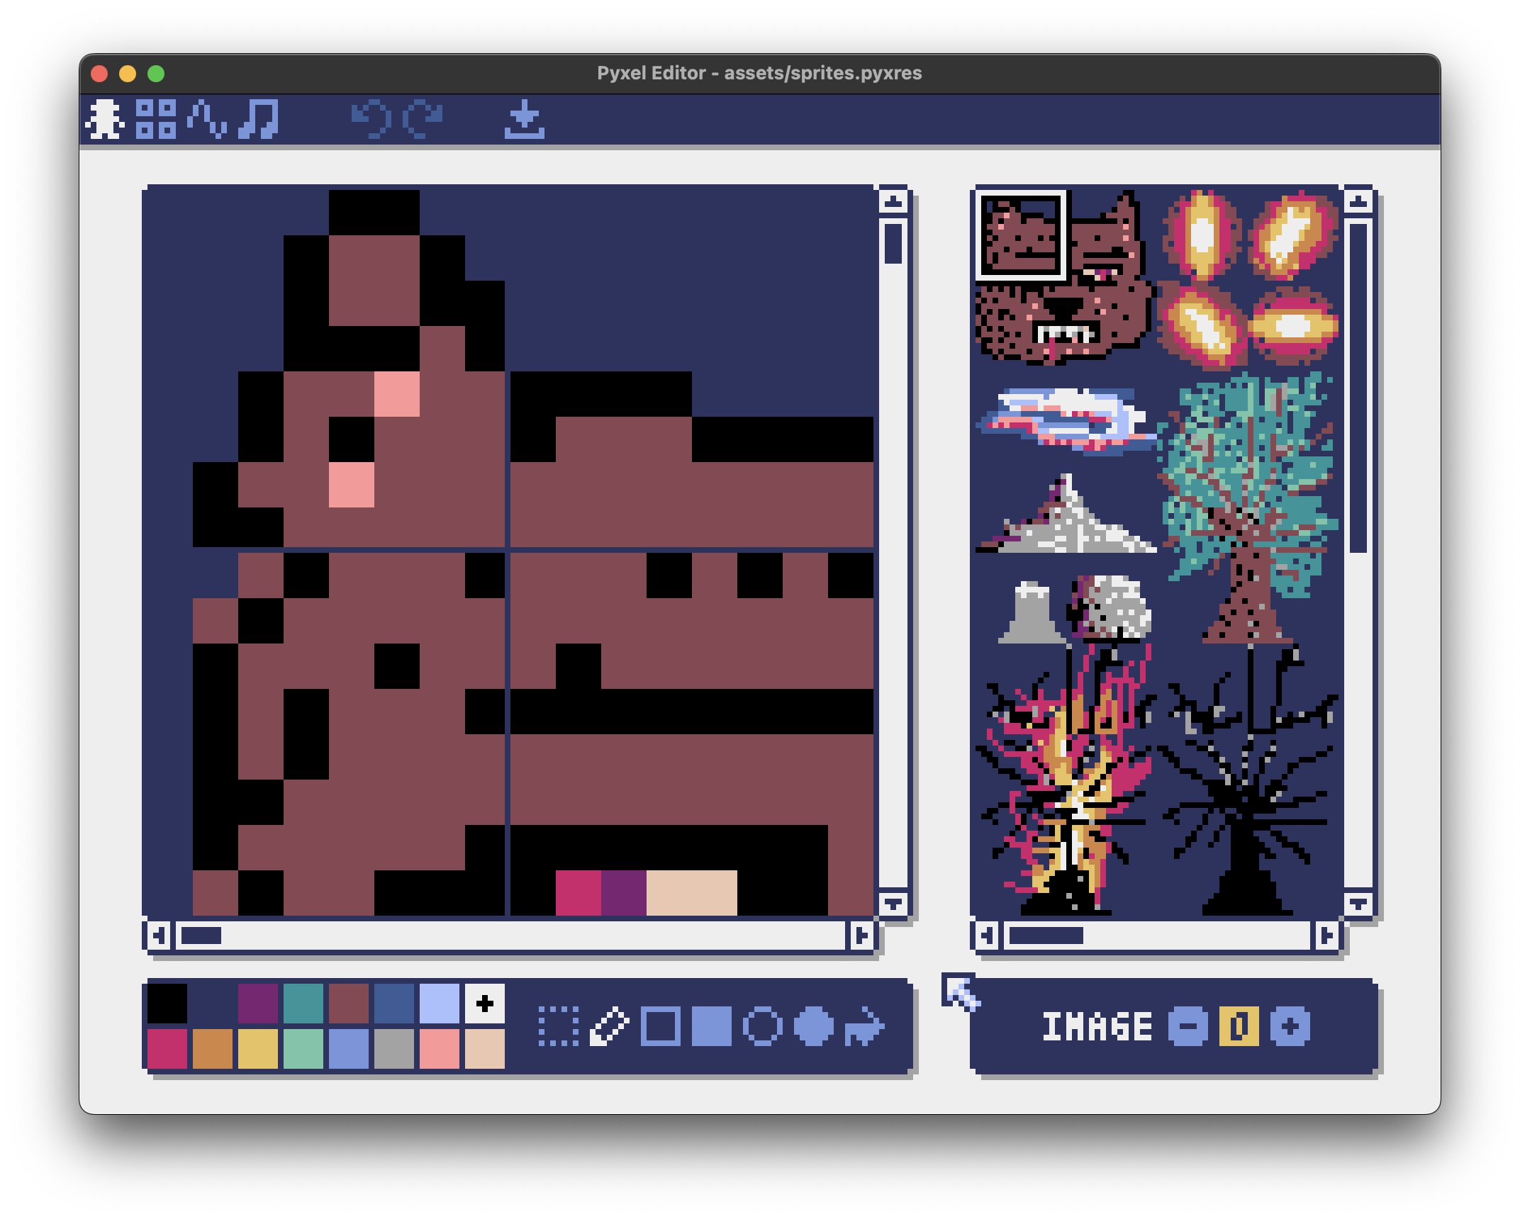Open the Music editor note icon
Image resolution: width=1520 pixels, height=1219 pixels.
pos(258,118)
